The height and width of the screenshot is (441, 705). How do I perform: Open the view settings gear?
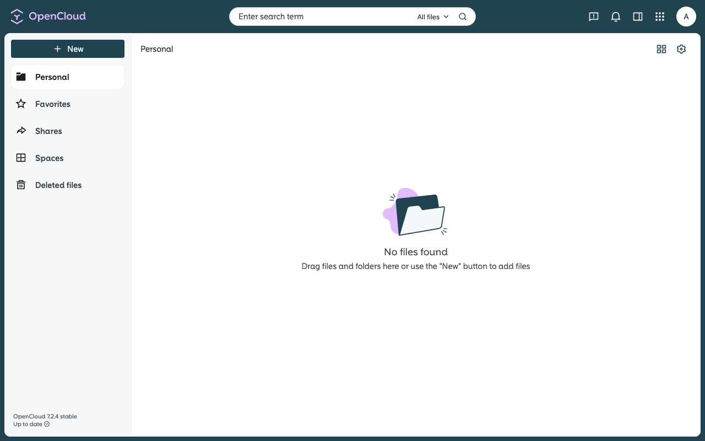point(681,49)
